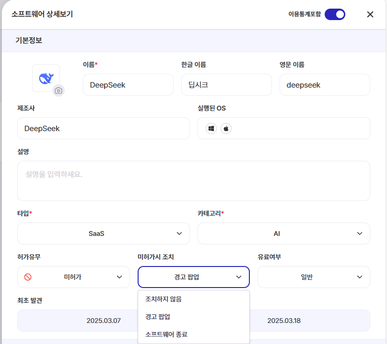Open the 타입 dropdown showing SaaS
The width and height of the screenshot is (387, 344).
[x=104, y=233]
